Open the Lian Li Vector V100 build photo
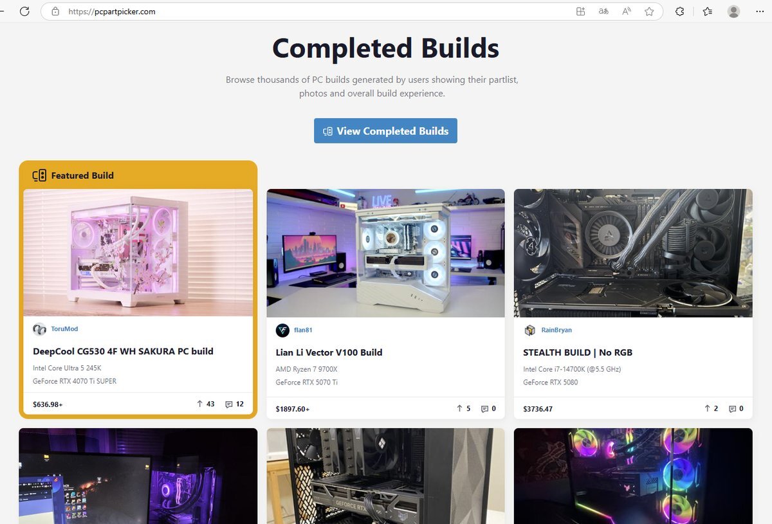The width and height of the screenshot is (772, 524). 385,253
